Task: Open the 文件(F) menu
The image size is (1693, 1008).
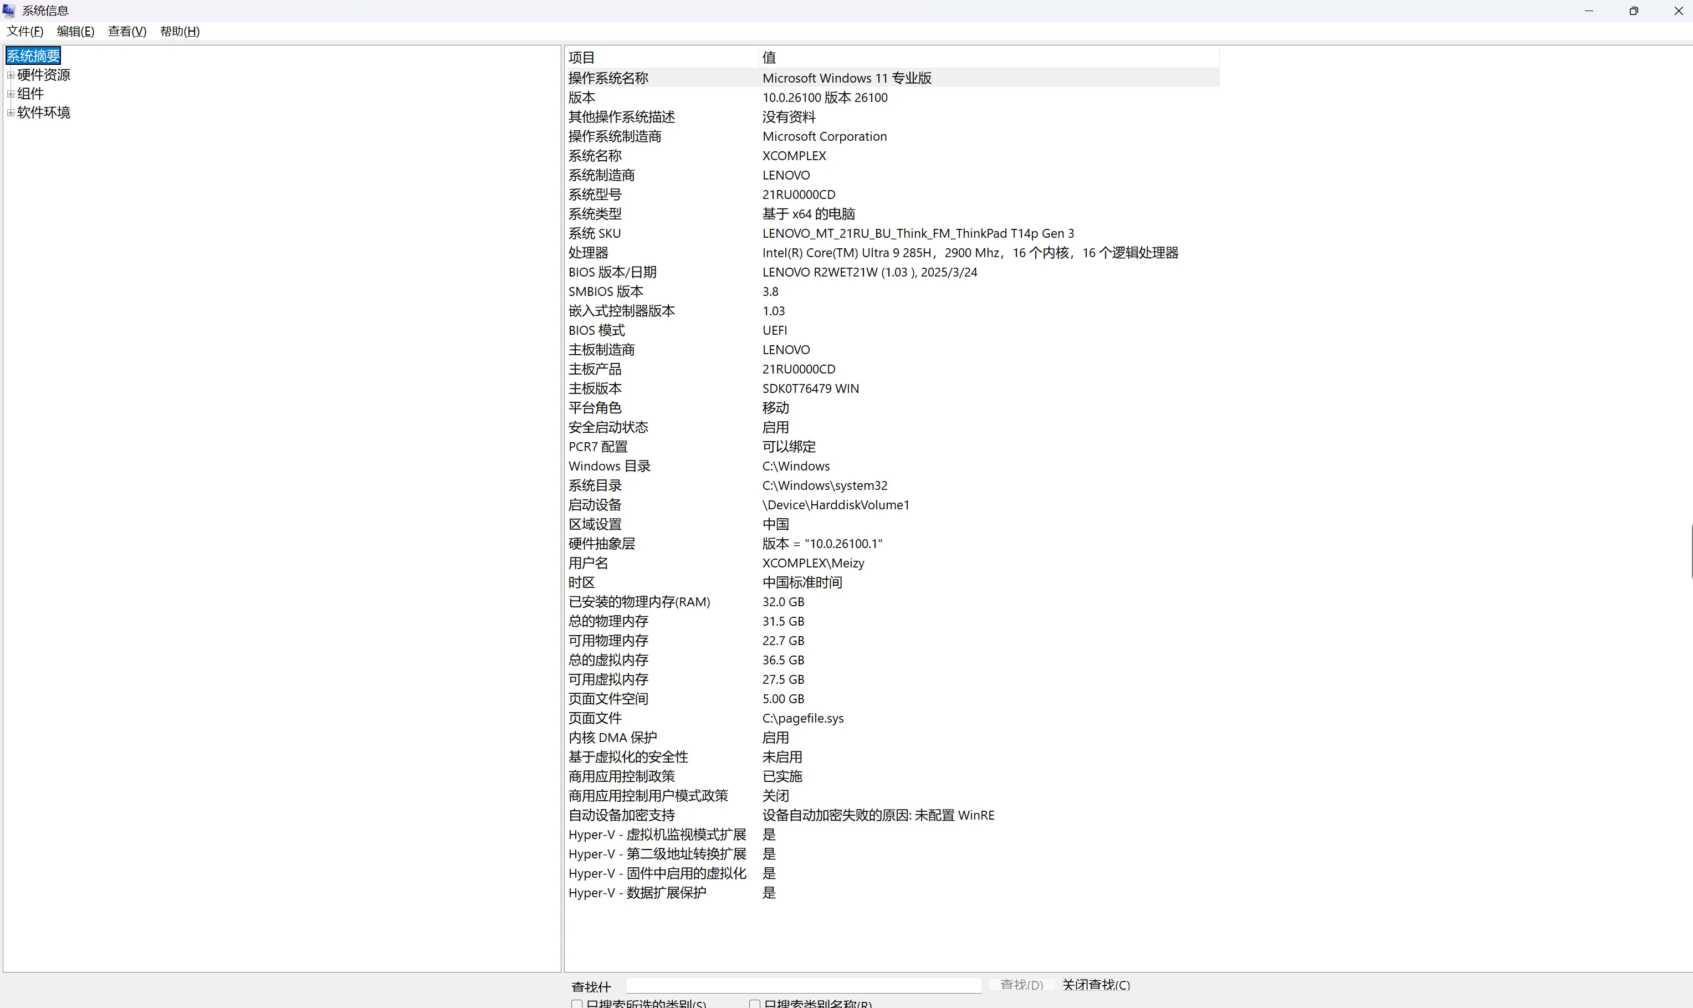Action: pos(25,31)
